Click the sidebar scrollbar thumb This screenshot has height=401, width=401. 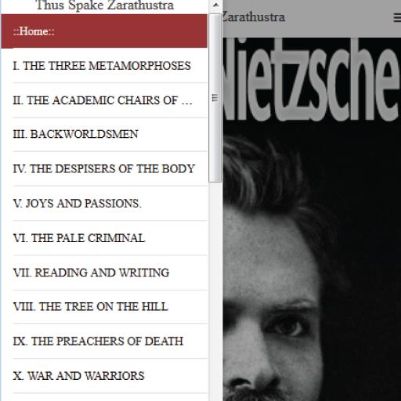click(215, 98)
